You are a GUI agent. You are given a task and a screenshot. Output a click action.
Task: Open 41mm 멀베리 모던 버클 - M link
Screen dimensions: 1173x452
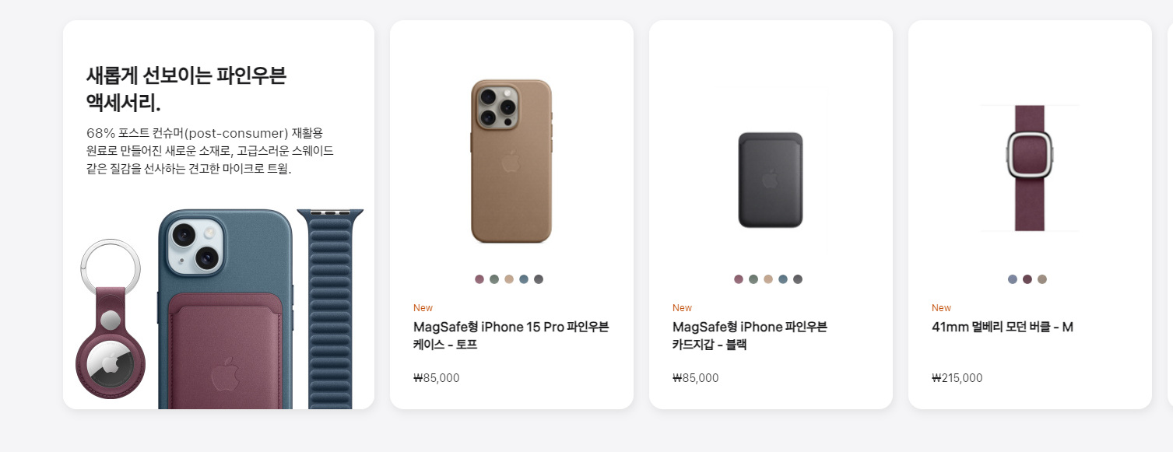[x=1003, y=327]
